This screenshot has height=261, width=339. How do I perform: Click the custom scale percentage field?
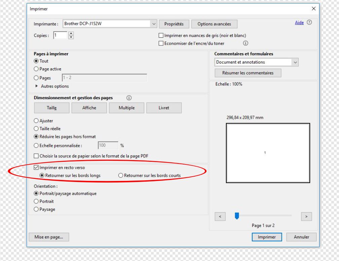(108, 145)
